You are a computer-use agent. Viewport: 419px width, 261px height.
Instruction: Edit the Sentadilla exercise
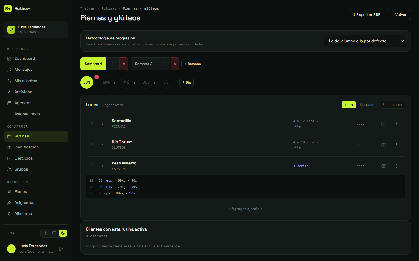384,124
